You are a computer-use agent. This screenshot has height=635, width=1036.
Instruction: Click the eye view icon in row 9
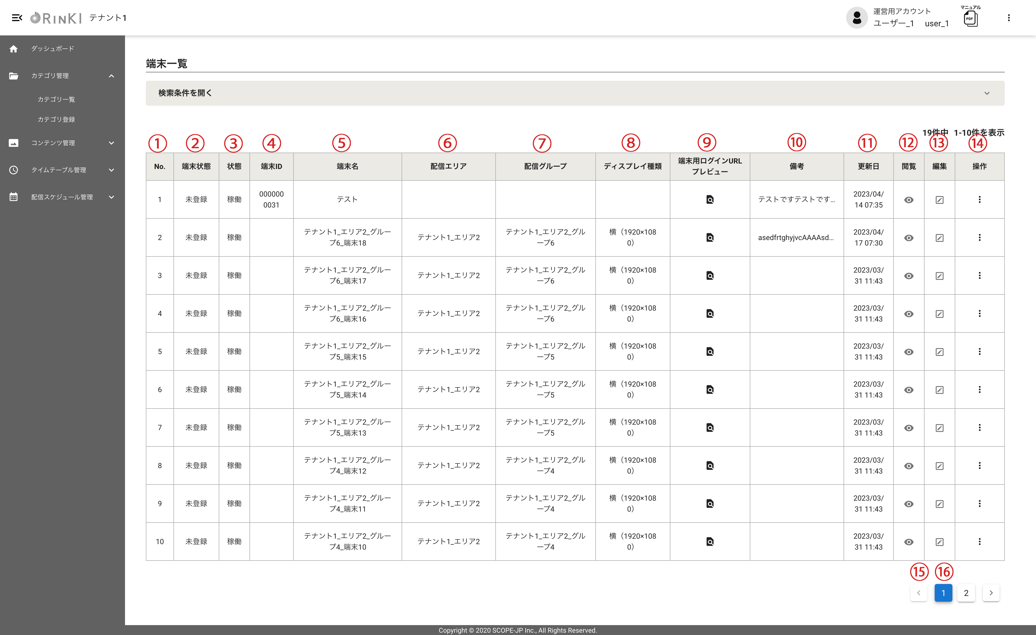(909, 504)
